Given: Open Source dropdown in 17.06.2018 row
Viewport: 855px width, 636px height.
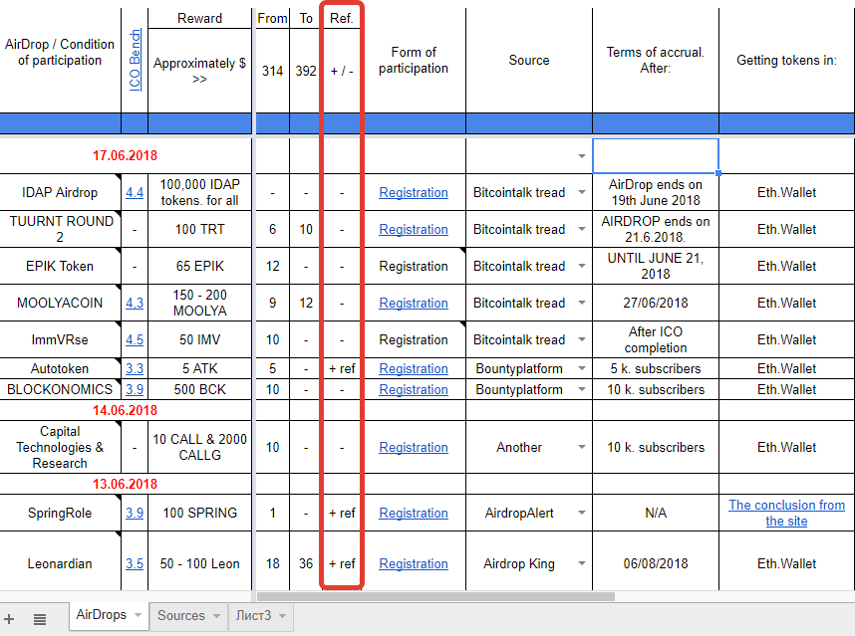Looking at the screenshot, I should 582,156.
